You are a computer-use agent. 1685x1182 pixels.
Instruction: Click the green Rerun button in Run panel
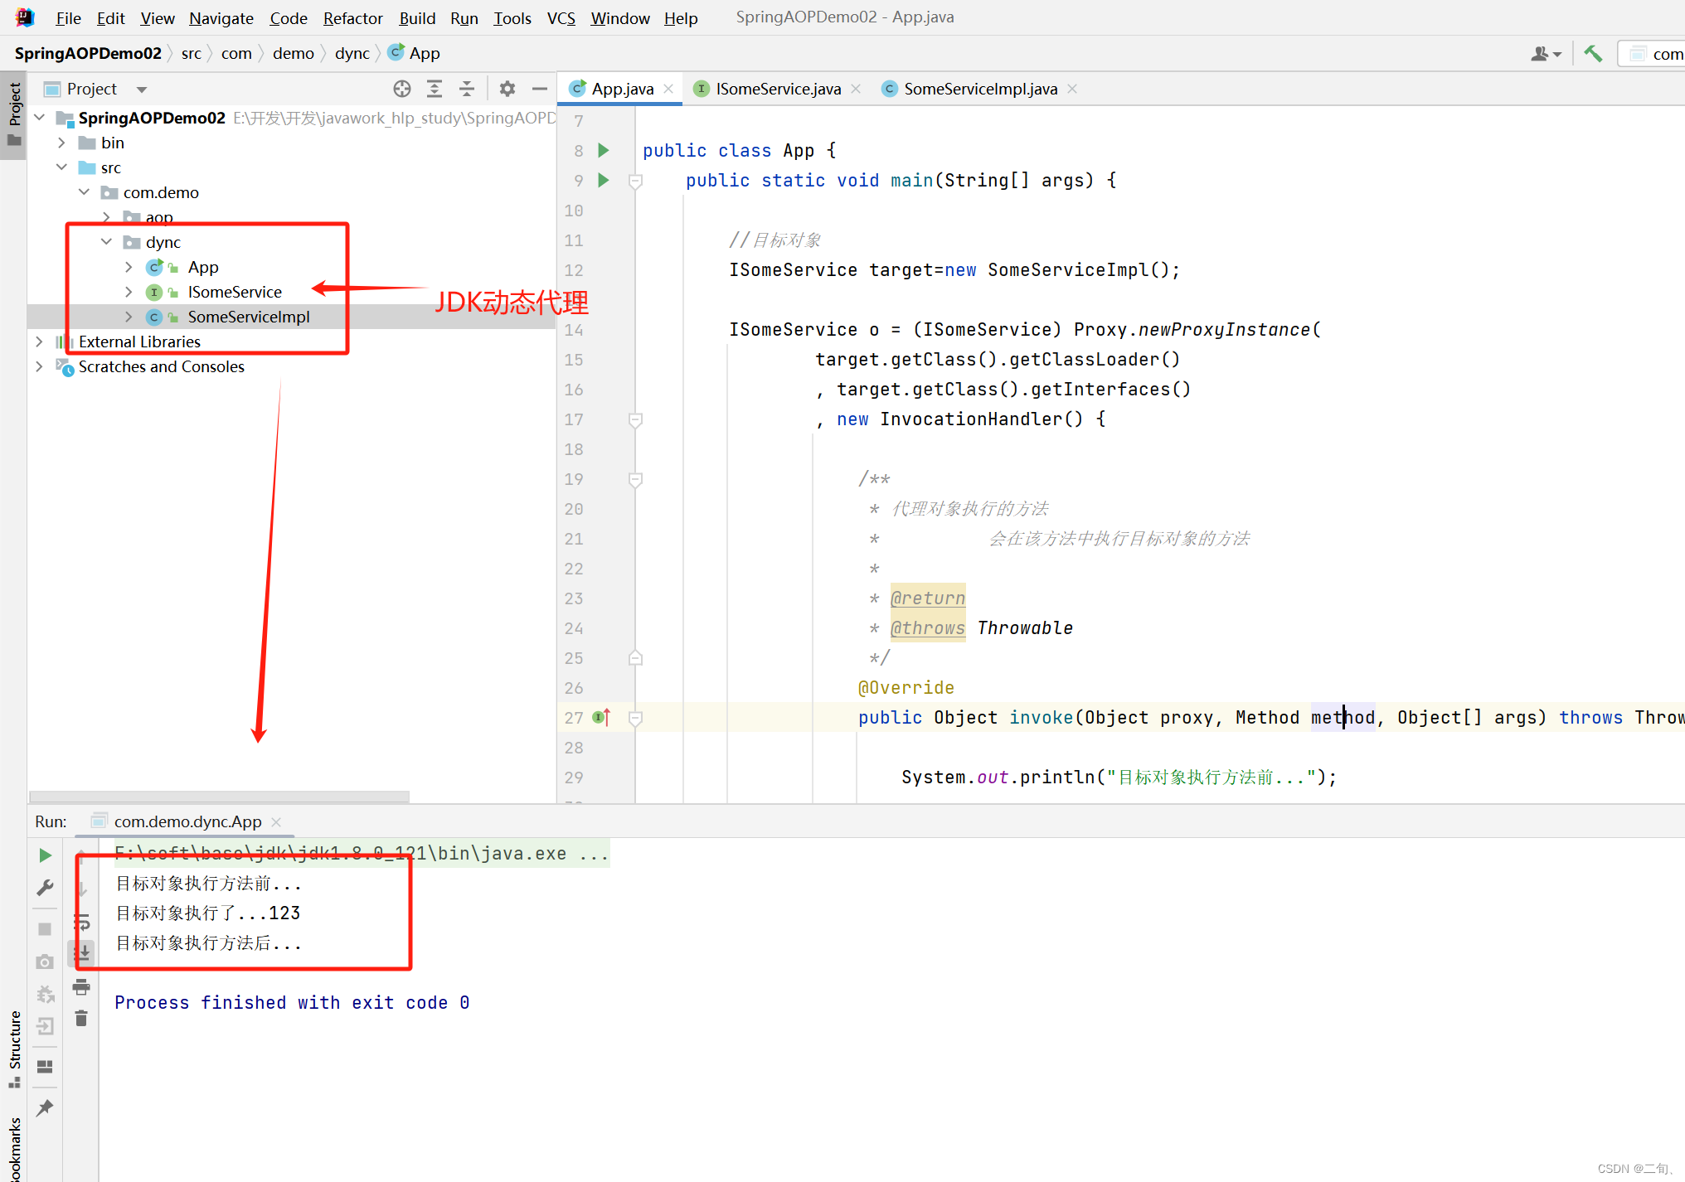point(45,855)
